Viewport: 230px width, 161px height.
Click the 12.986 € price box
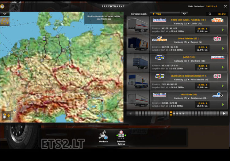pos(202,86)
